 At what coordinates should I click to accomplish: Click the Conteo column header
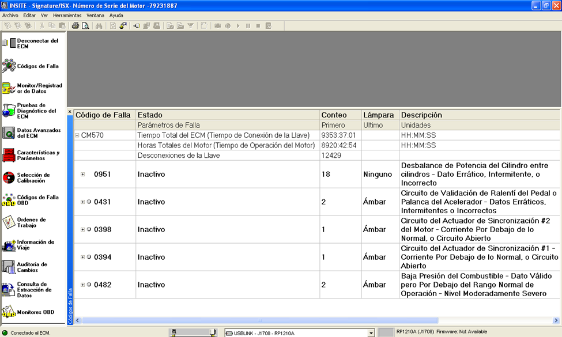334,115
